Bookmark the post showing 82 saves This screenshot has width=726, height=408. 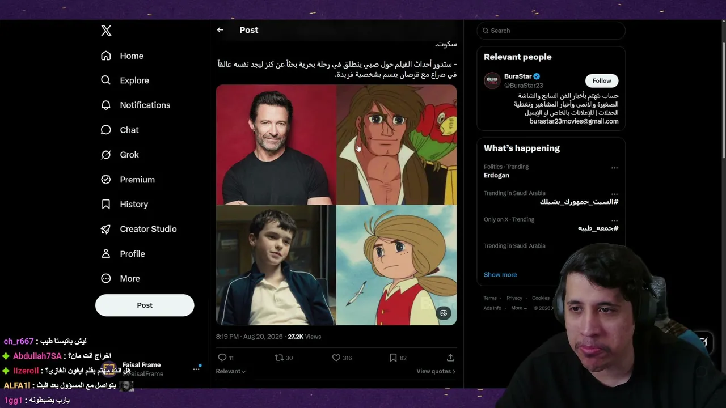click(x=393, y=358)
